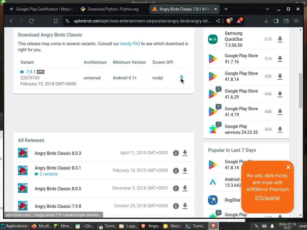
Task: Click the page vertical scrollbar thumb
Action: [300, 90]
